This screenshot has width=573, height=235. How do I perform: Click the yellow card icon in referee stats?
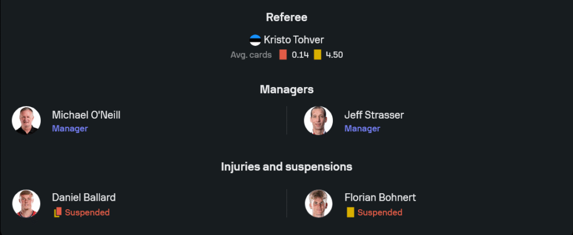[317, 55]
